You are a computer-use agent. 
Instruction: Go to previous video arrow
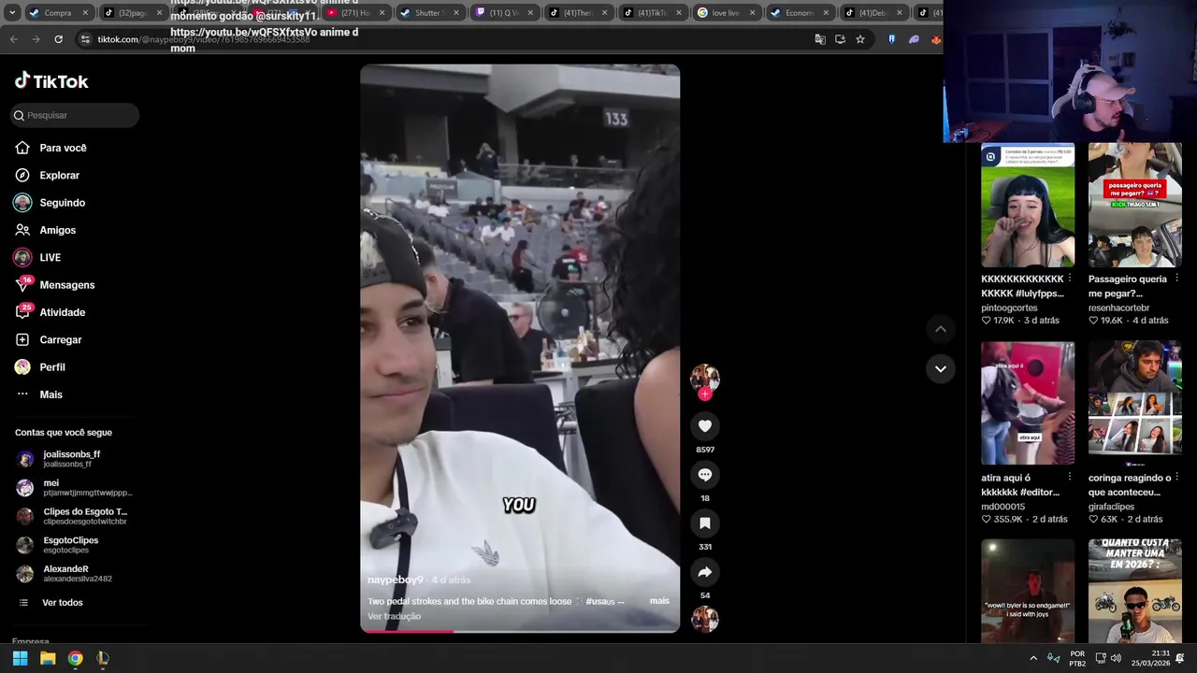point(941,329)
